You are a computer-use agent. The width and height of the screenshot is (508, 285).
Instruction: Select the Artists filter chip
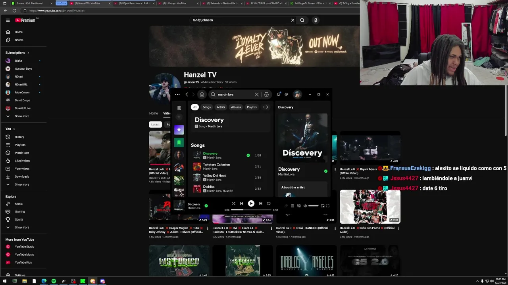click(221, 107)
